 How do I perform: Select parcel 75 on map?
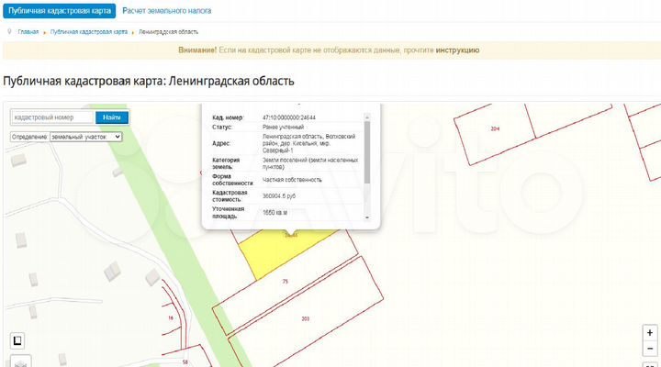[x=285, y=281]
